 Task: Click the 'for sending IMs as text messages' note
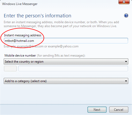coord(61,56)
